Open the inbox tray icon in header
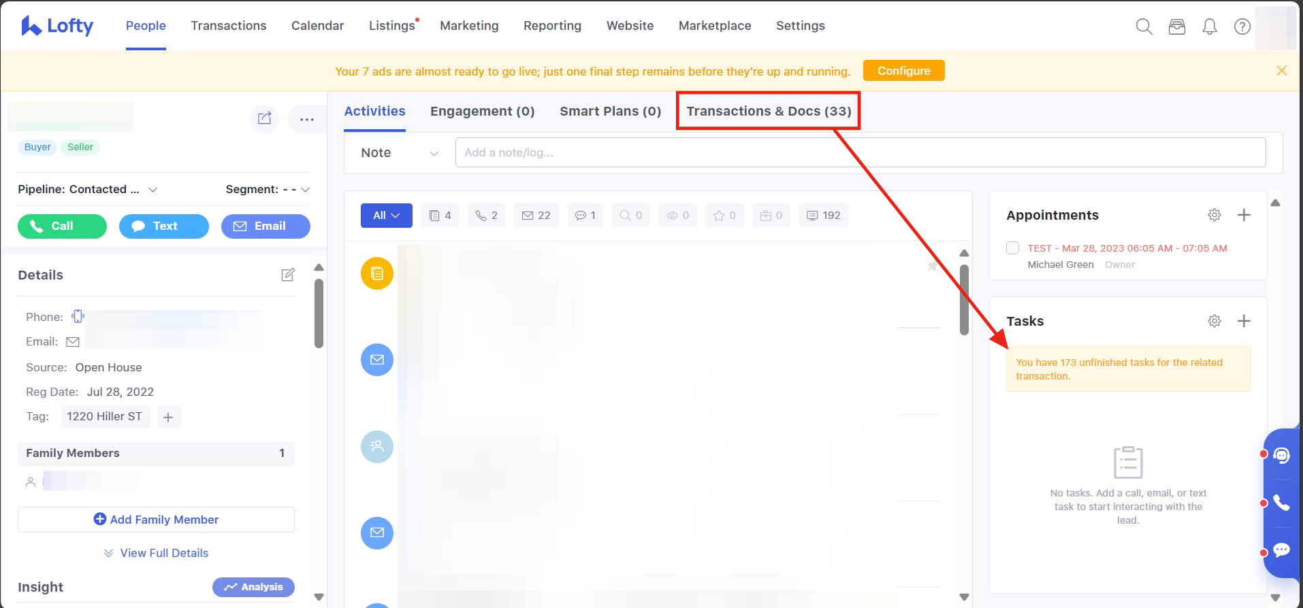Screen dimensions: 1303x608 point(1176,27)
